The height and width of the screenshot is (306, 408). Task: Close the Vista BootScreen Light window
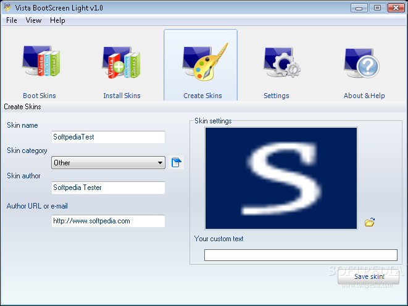396,8
